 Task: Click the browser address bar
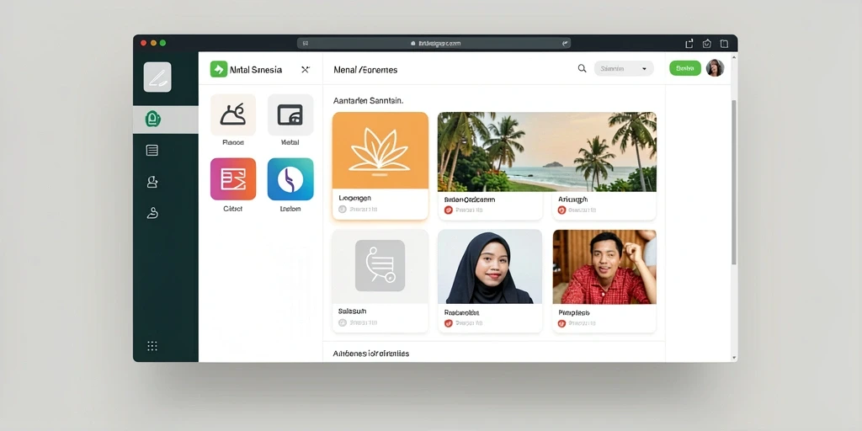434,43
